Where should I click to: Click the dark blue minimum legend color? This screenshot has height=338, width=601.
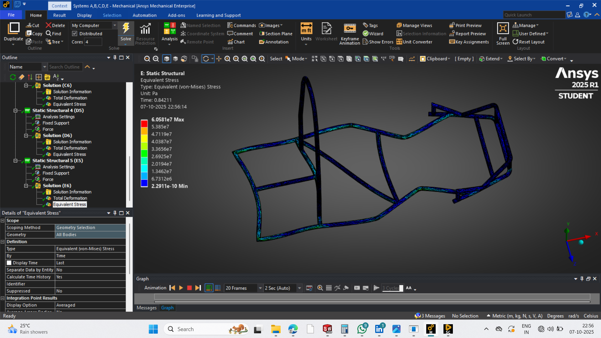coord(144,183)
